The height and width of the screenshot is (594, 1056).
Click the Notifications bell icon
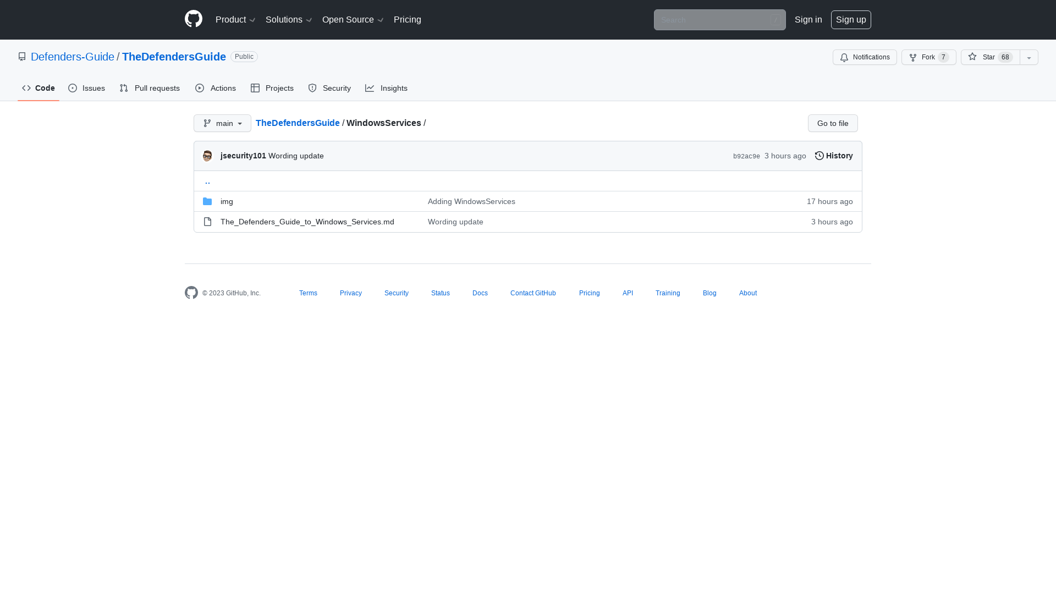pyautogui.click(x=844, y=57)
